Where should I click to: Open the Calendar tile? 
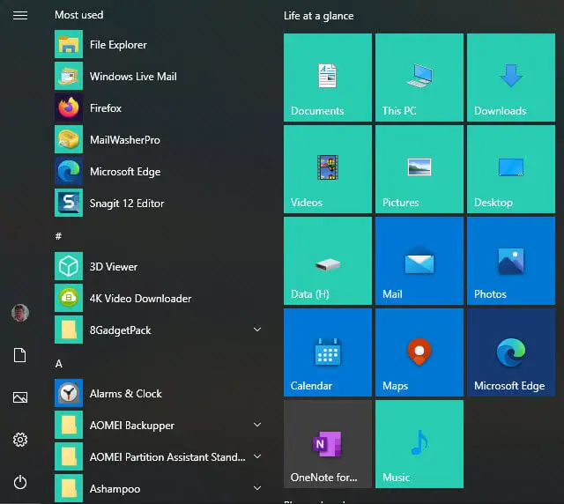click(x=328, y=352)
